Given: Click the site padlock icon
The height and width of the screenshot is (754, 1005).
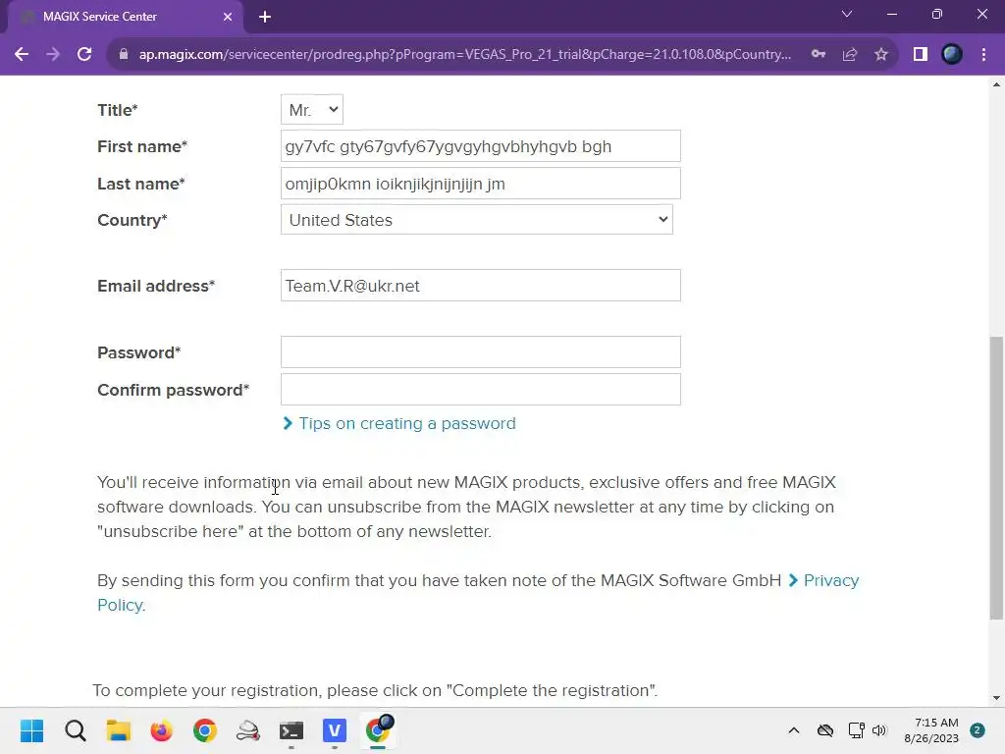Looking at the screenshot, I should coord(124,55).
